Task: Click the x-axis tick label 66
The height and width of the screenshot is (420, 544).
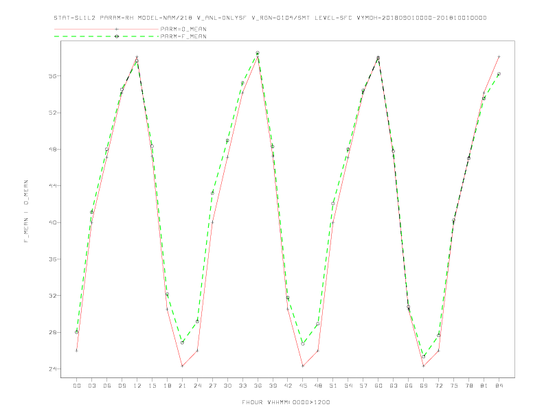Action: point(409,386)
